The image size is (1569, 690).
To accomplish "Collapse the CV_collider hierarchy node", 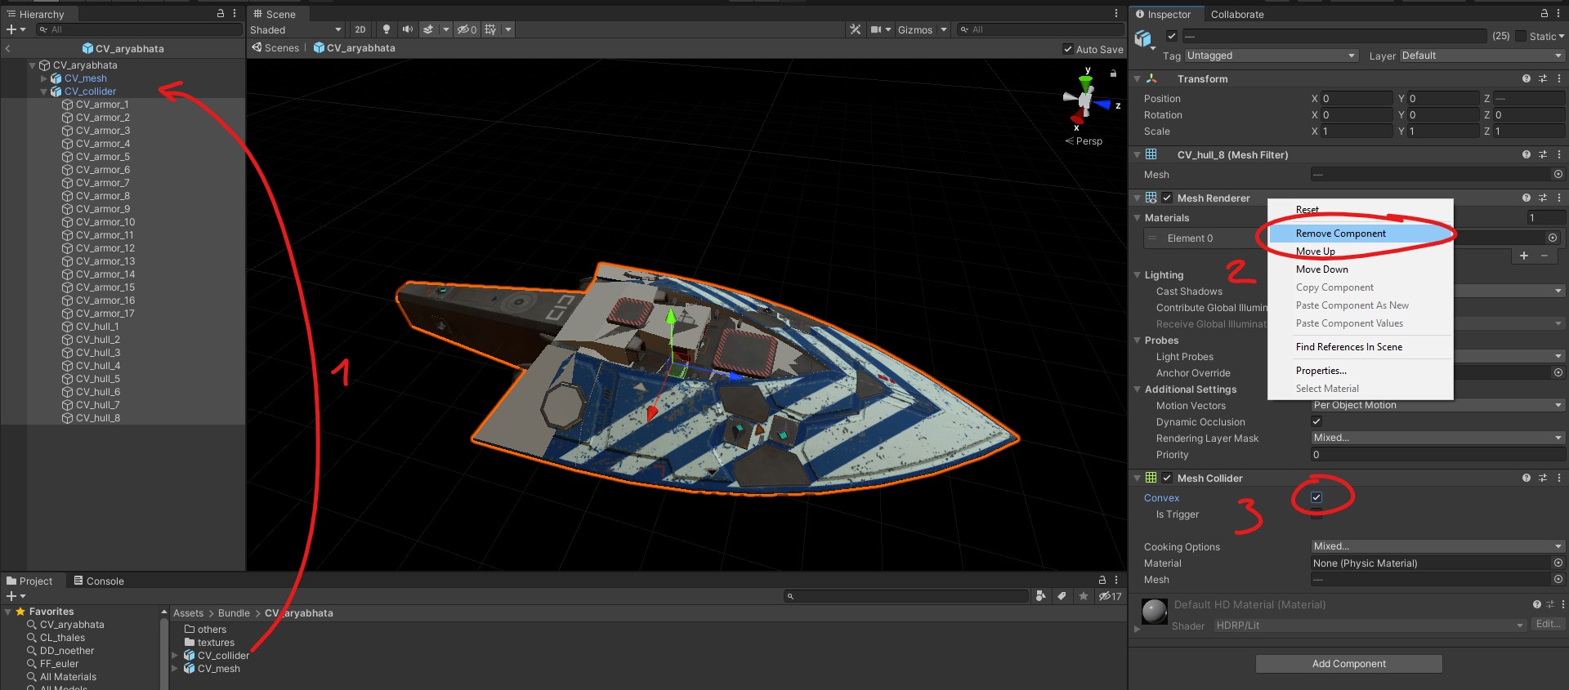I will [x=44, y=91].
